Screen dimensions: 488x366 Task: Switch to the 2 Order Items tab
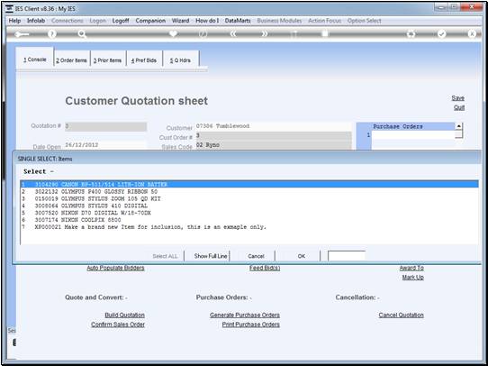point(72,60)
